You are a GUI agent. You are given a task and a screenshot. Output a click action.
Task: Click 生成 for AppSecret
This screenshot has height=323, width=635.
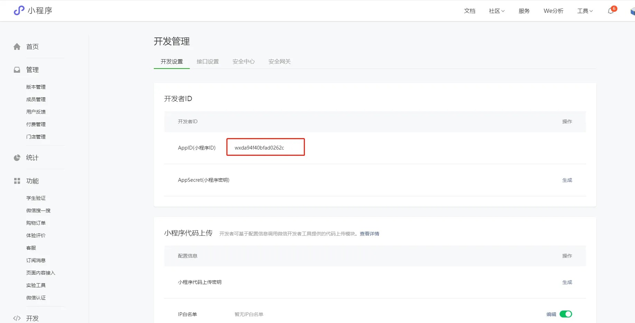pyautogui.click(x=567, y=180)
